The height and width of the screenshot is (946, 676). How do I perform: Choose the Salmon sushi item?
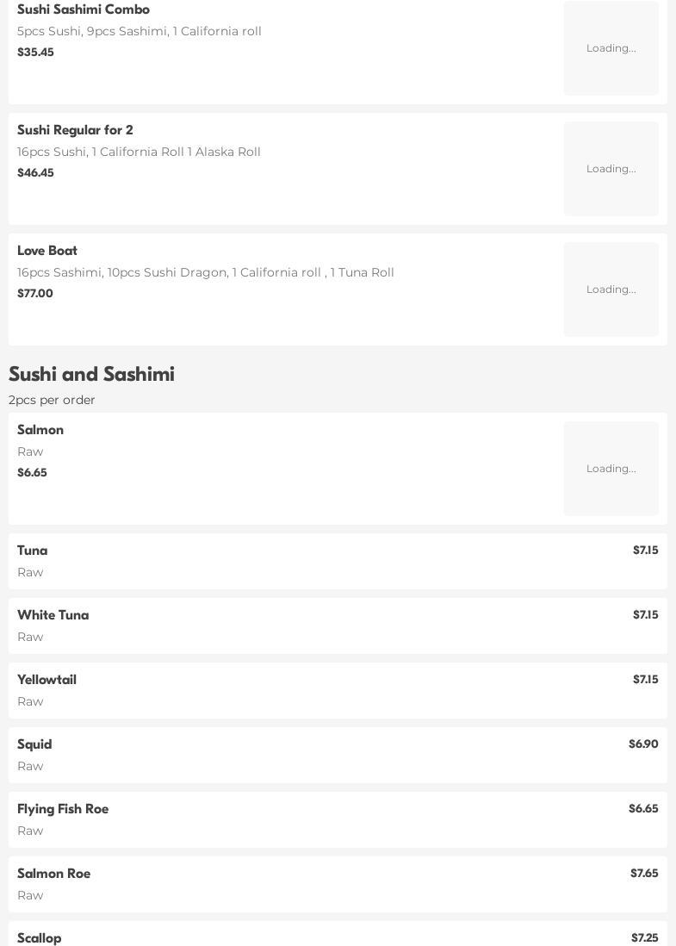pos(40,430)
